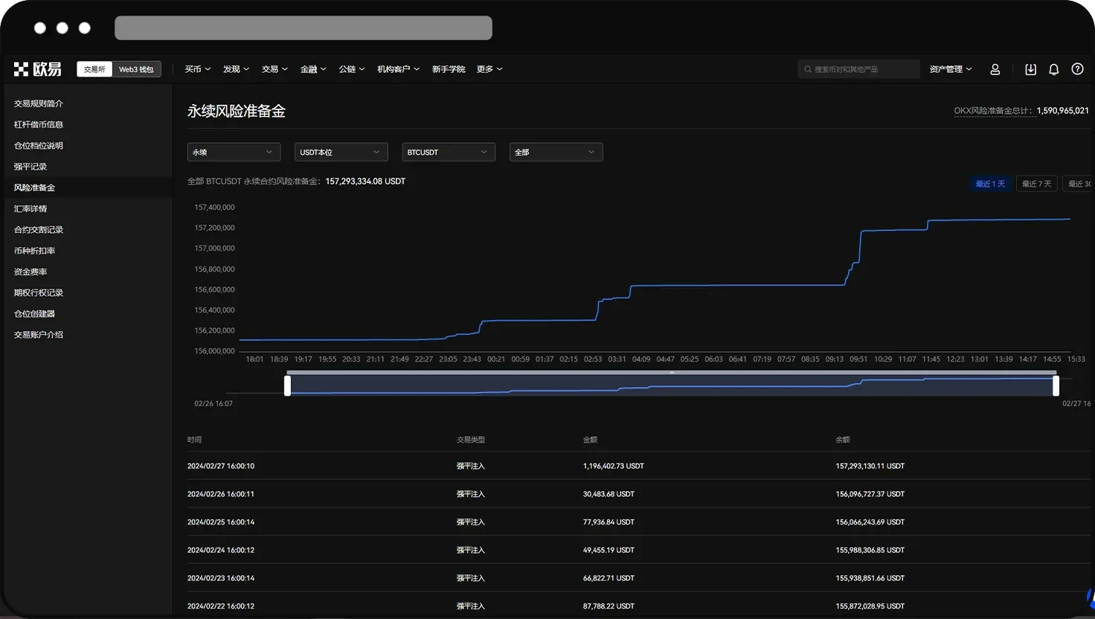Open 期权行权记录 in sidebar
This screenshot has height=619, width=1095.
[x=39, y=292]
